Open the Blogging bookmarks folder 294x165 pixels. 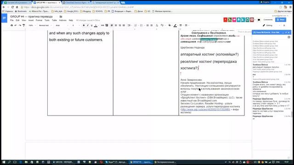tap(85, 11)
